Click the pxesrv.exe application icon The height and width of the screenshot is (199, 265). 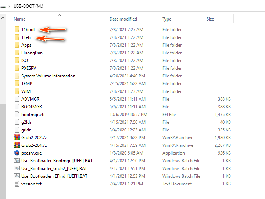[x=17, y=153]
